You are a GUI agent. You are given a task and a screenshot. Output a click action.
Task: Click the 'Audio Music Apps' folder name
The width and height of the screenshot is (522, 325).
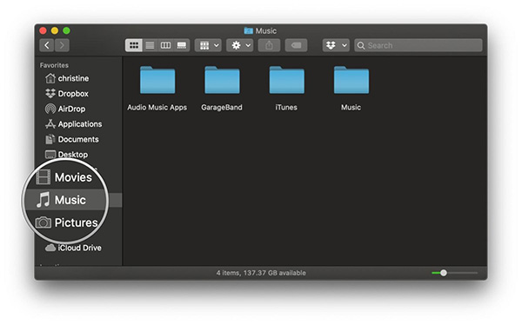[157, 108]
